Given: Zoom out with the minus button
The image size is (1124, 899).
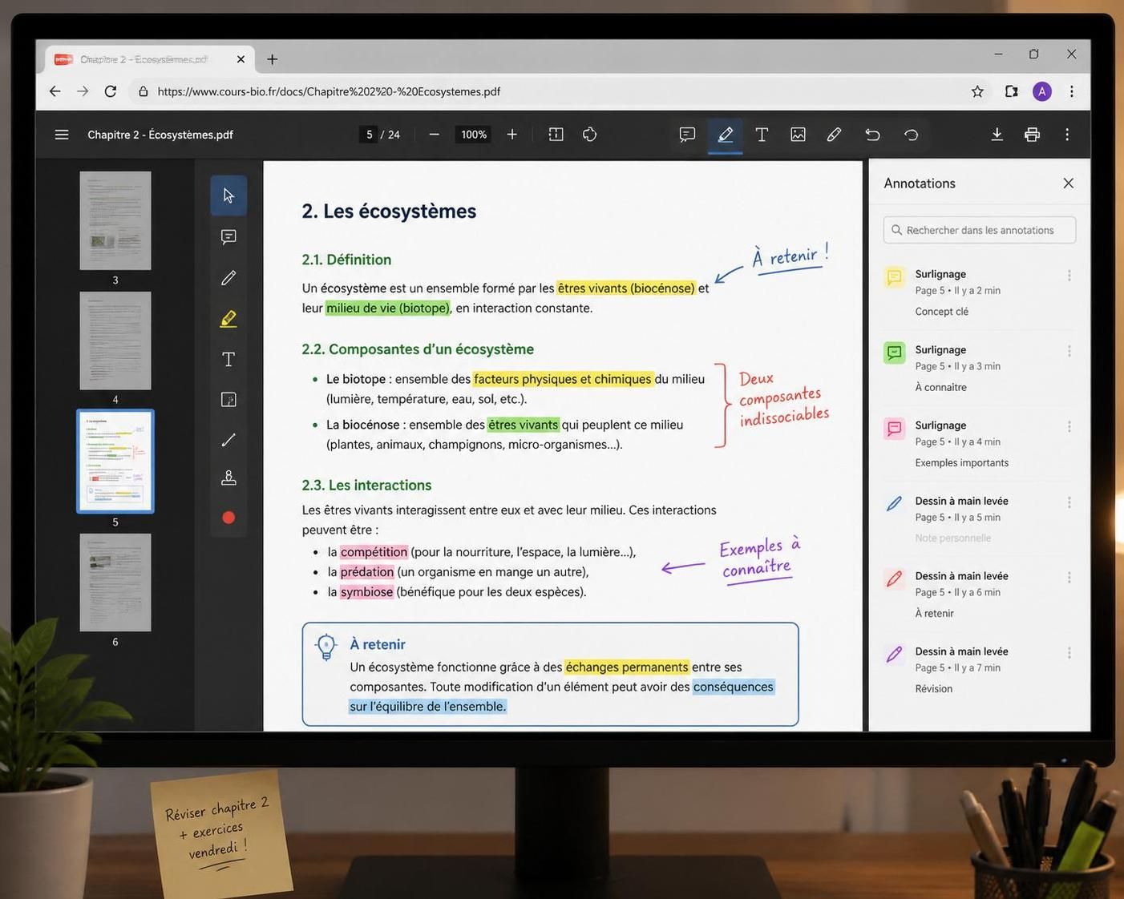Looking at the screenshot, I should click(x=434, y=135).
